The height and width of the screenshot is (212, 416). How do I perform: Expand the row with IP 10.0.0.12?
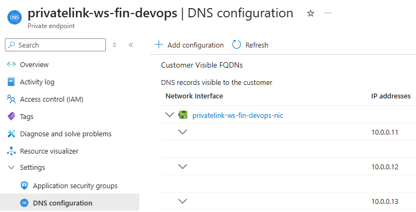pos(183,167)
